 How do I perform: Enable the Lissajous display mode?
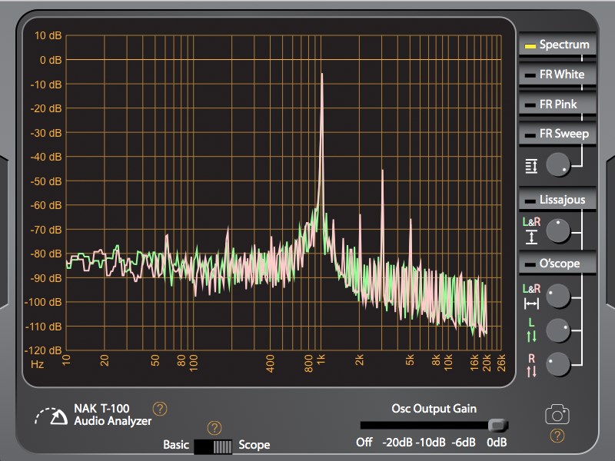pos(557,199)
